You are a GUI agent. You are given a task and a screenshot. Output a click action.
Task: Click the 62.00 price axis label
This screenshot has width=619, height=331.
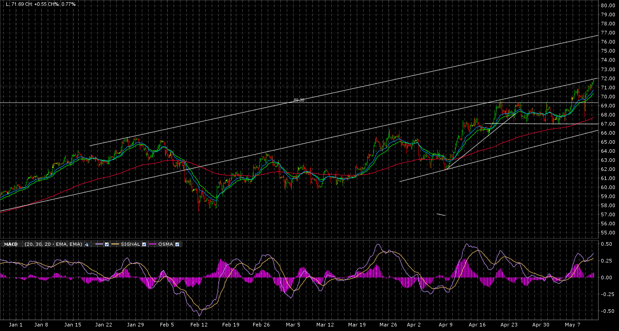pos(608,169)
